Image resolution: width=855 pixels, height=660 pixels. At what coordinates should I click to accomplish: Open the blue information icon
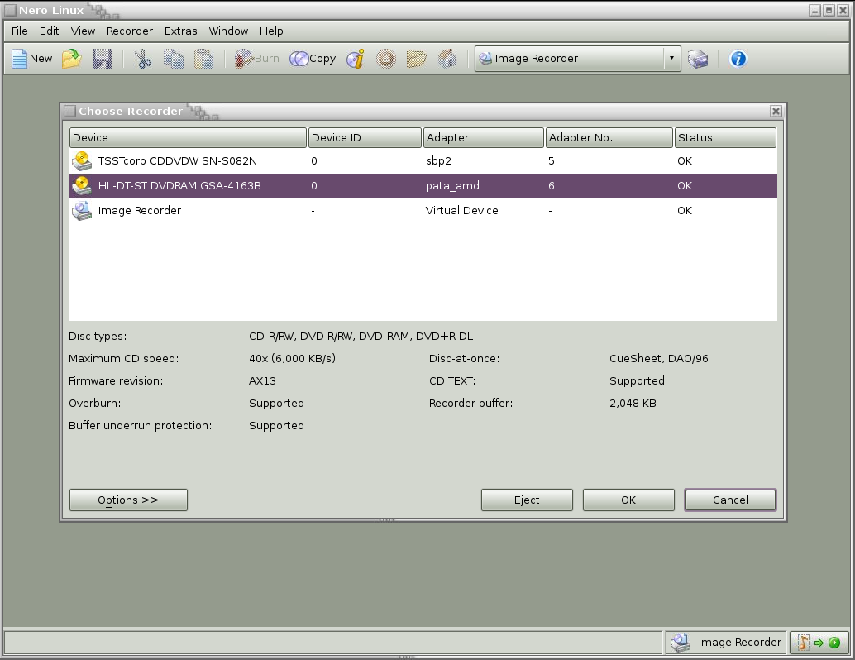(x=738, y=59)
